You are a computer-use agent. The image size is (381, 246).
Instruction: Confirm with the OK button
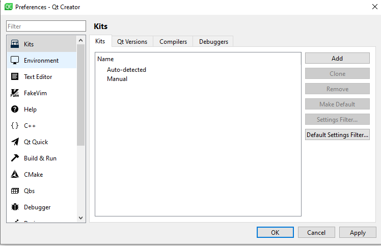click(275, 232)
